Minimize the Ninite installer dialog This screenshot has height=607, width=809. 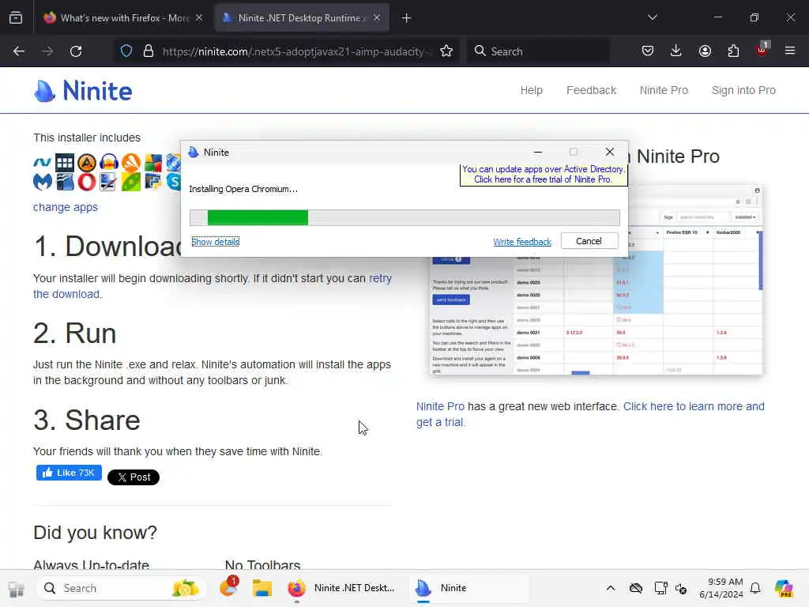(537, 153)
